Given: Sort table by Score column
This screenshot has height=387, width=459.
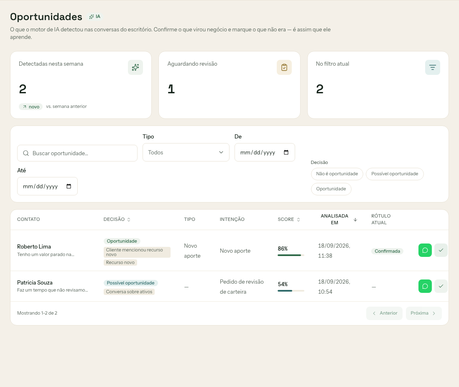Looking at the screenshot, I should (x=289, y=219).
